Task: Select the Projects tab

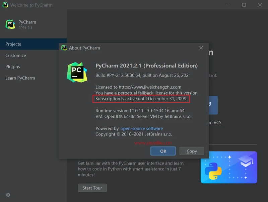Action: [x=13, y=44]
